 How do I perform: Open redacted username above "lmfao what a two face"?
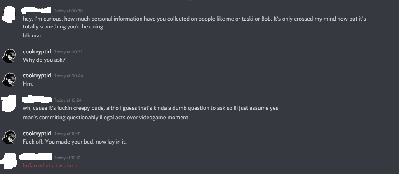point(37,157)
